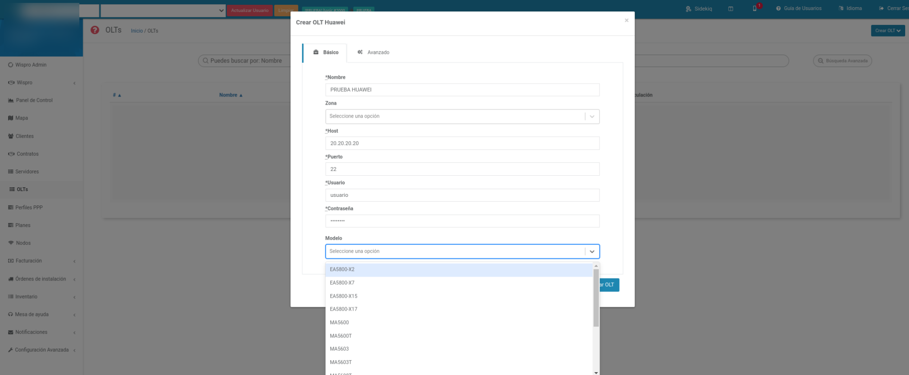Click the Mesa de ayuda headset icon
Screen dimensions: 909x375
[11, 315]
